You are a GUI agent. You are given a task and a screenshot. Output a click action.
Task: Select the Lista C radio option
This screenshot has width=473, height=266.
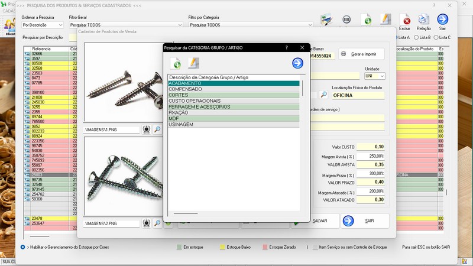(x=436, y=37)
